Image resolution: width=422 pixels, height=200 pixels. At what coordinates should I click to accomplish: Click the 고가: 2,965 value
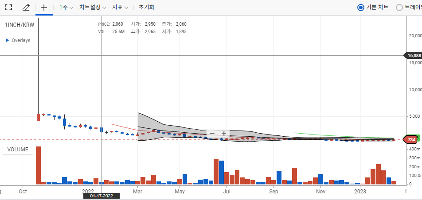coord(150,32)
